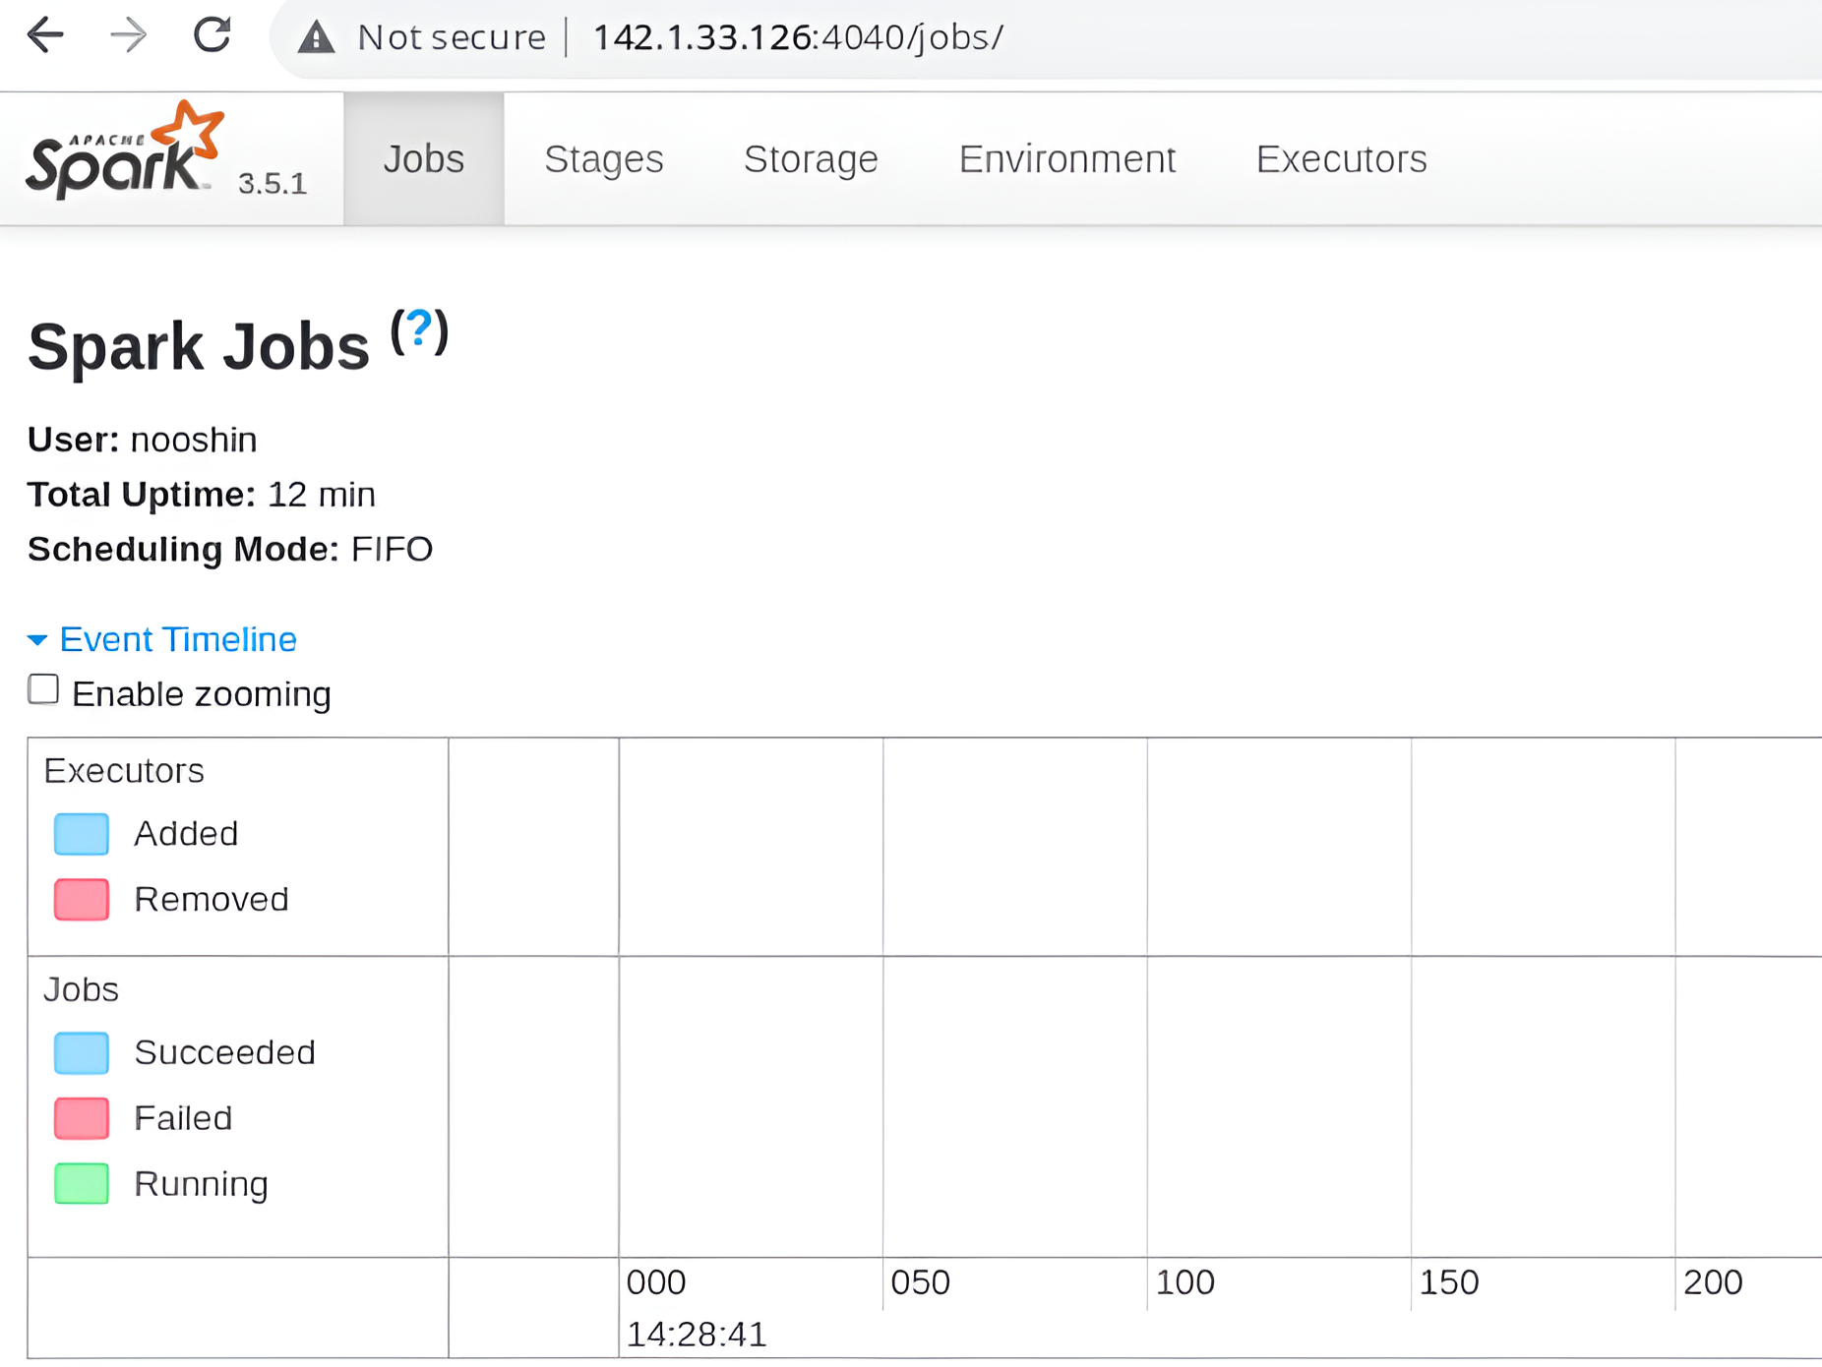Open the Spark Jobs help tooltip

click(x=418, y=332)
